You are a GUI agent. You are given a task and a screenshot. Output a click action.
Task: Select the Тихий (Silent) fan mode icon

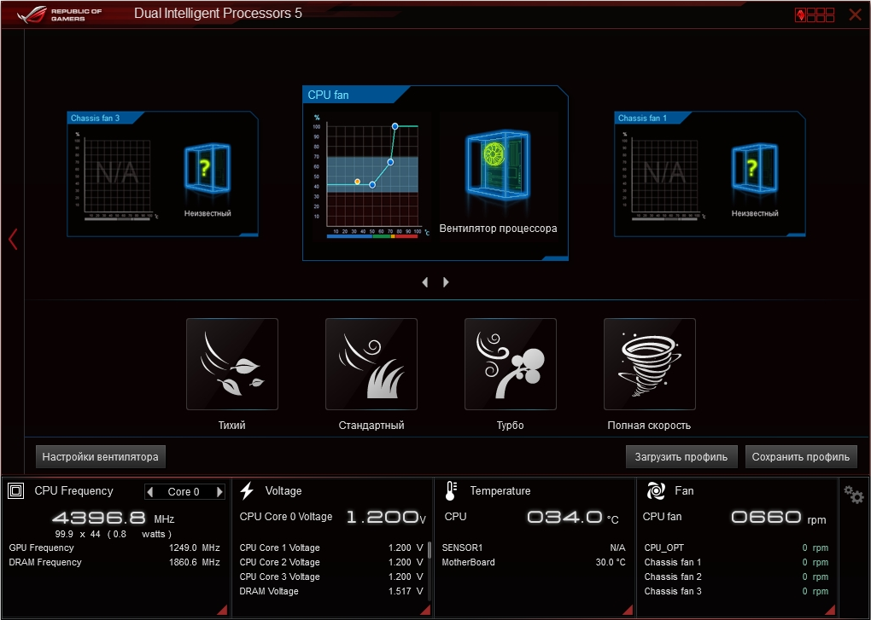click(232, 364)
